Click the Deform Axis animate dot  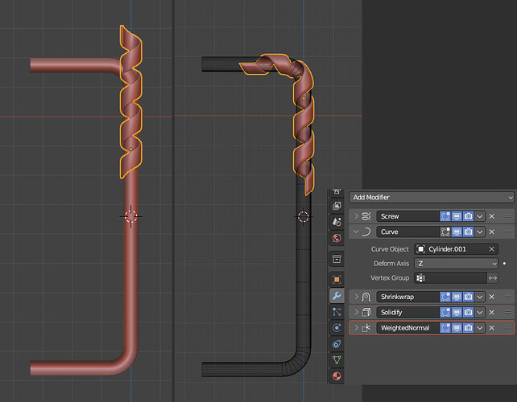coord(505,264)
